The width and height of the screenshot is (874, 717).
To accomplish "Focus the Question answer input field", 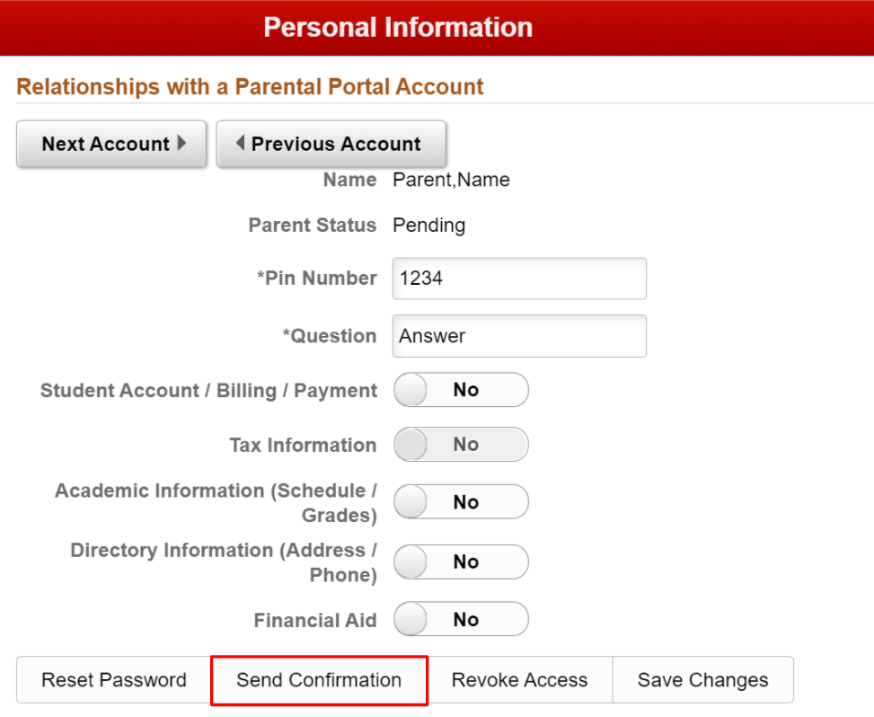I will 519,336.
